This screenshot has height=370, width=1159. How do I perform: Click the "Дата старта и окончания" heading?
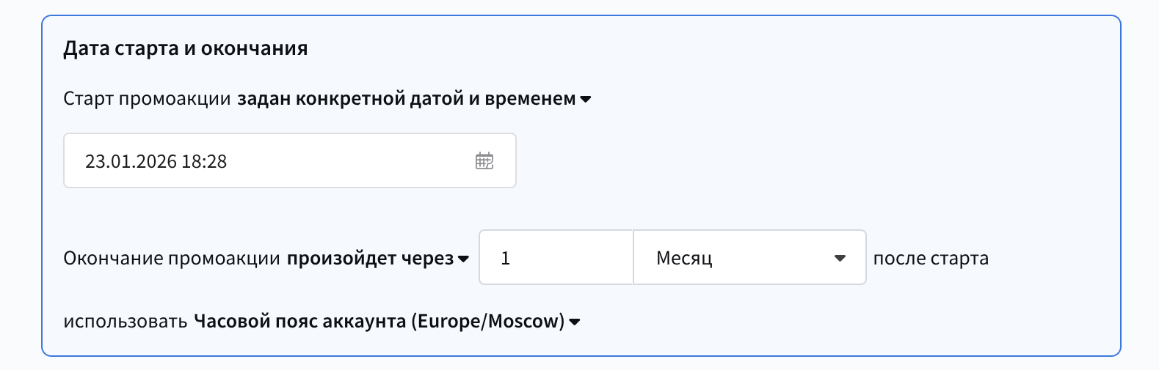[186, 48]
